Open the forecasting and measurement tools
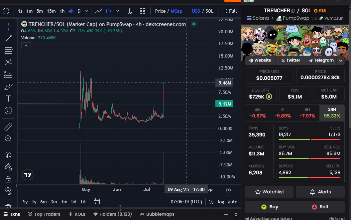 (8, 75)
